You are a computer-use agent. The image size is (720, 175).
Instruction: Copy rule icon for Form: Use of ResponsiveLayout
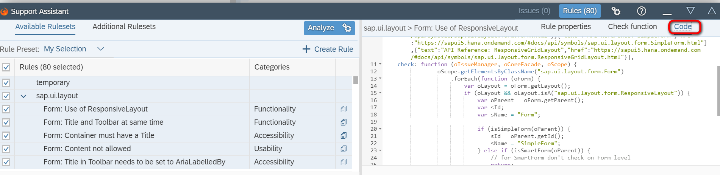[x=344, y=109]
